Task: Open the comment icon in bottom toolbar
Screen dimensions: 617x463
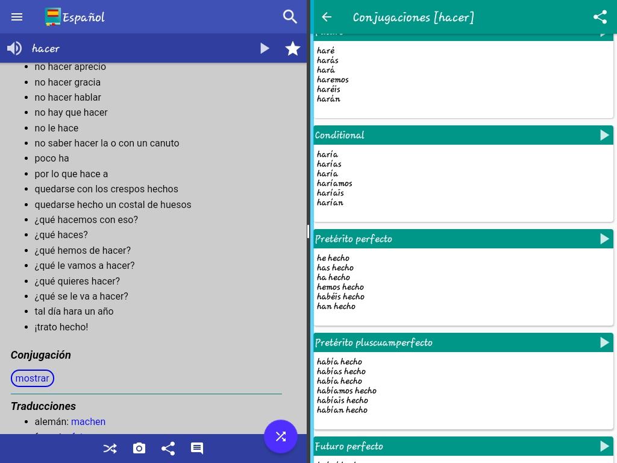Action: coord(197,448)
